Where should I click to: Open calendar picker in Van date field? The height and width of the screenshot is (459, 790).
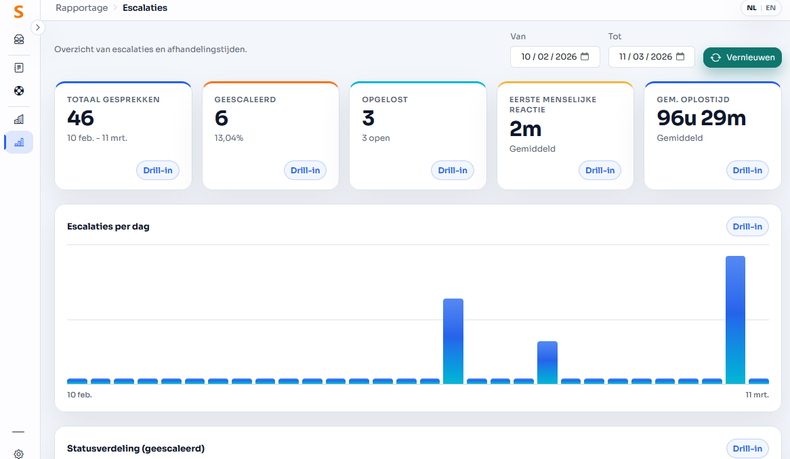coord(585,57)
